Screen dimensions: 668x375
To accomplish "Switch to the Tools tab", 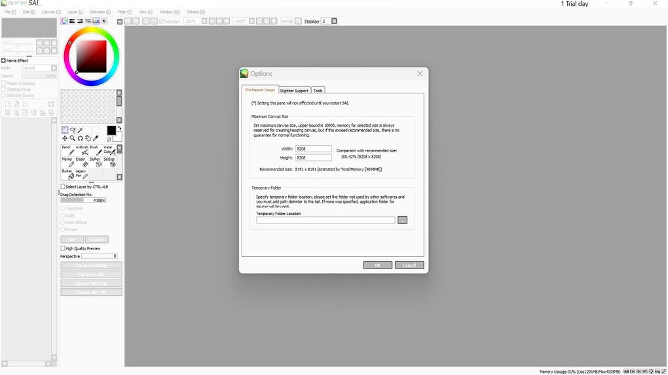I will [x=318, y=91].
